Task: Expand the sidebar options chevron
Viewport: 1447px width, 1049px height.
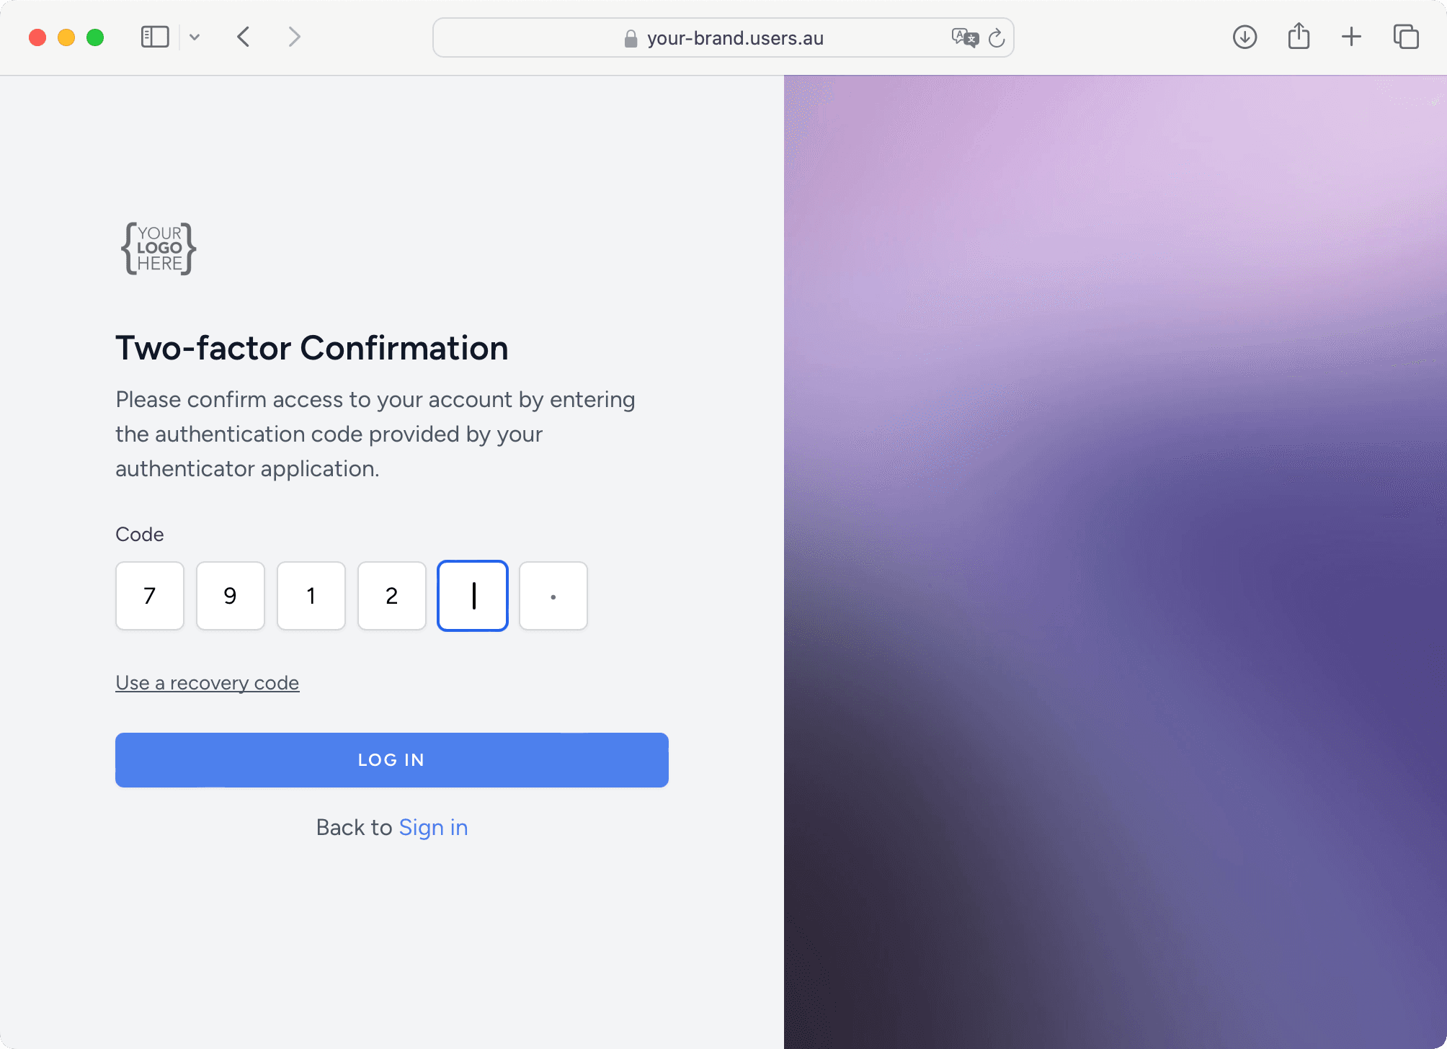Action: pos(194,37)
